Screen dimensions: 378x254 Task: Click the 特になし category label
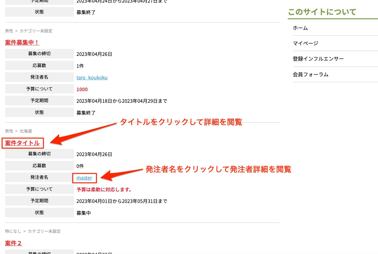pyautogui.click(x=13, y=231)
